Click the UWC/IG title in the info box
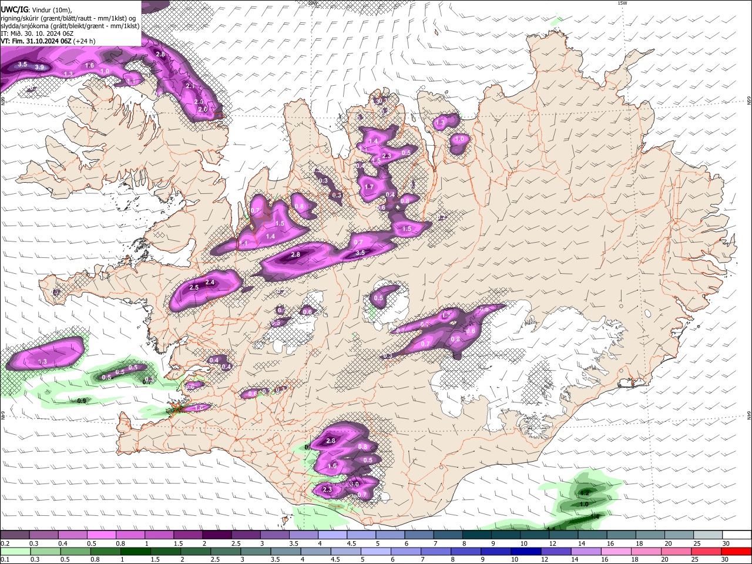Image resolution: width=752 pixels, height=564 pixels. tap(14, 9)
